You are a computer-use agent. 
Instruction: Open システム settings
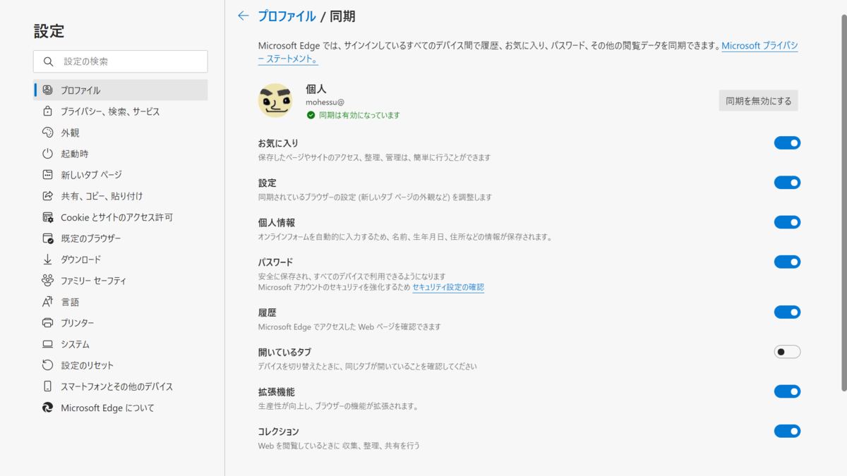tap(121, 344)
